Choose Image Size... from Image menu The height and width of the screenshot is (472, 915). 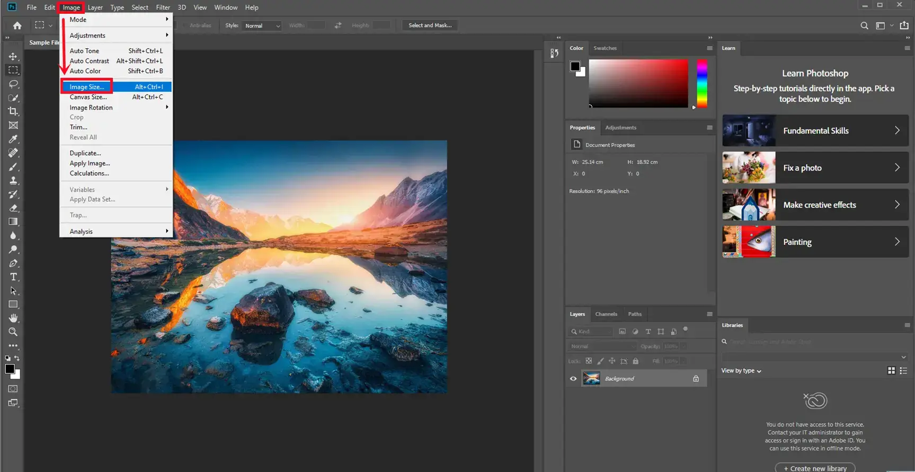click(117, 87)
